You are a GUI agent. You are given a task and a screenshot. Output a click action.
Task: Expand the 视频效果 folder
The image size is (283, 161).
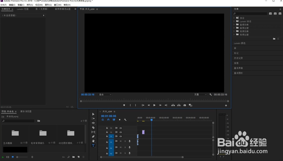(234, 31)
